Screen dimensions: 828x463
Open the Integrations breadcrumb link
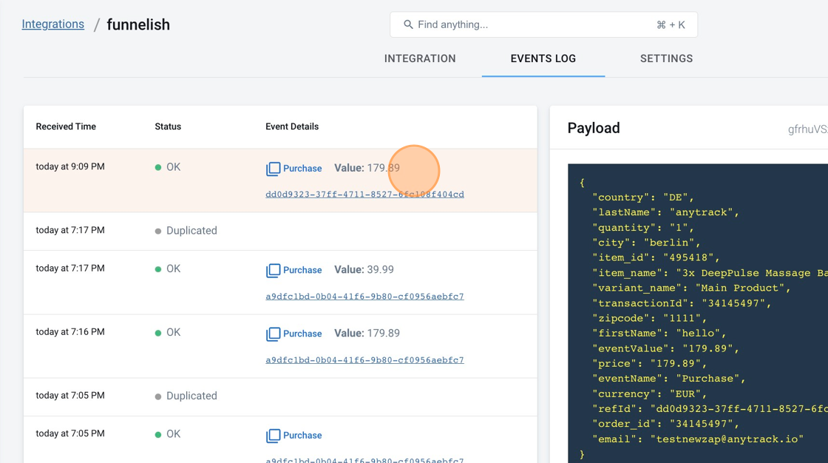pyautogui.click(x=52, y=24)
